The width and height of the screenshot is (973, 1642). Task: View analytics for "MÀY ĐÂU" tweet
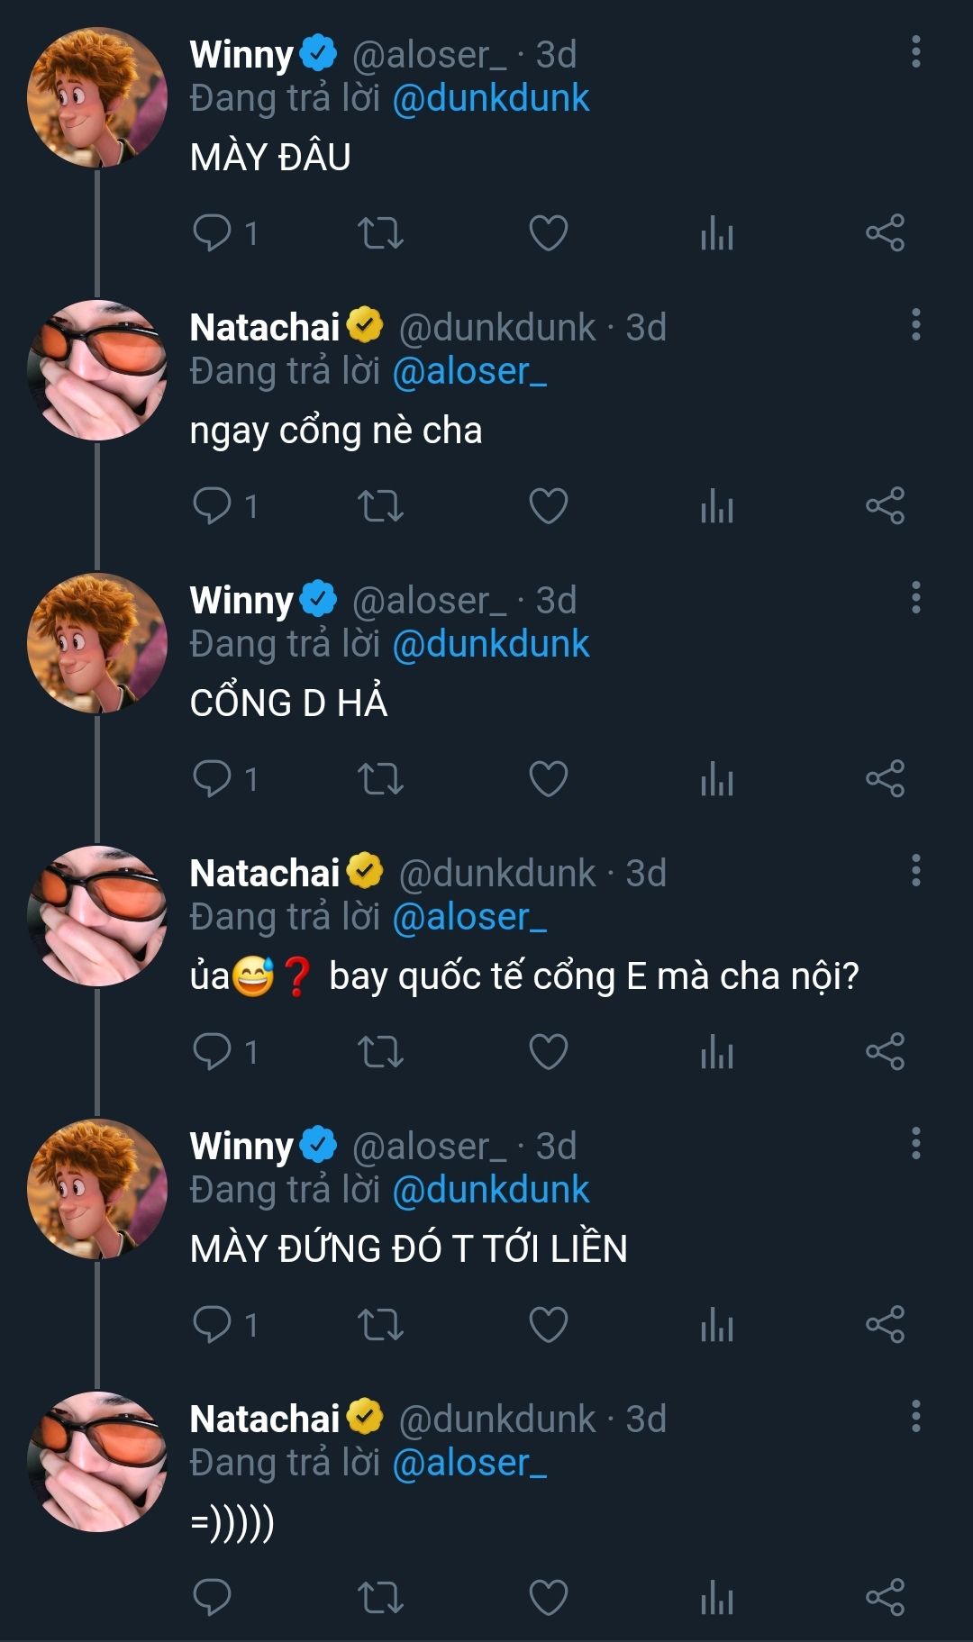coord(717,233)
